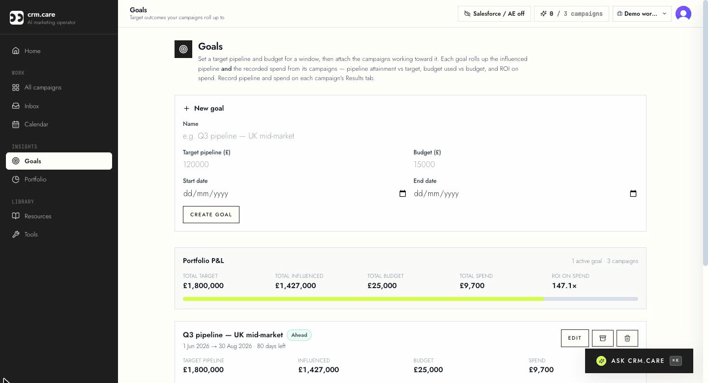Open the user profile avatar

coord(683,14)
